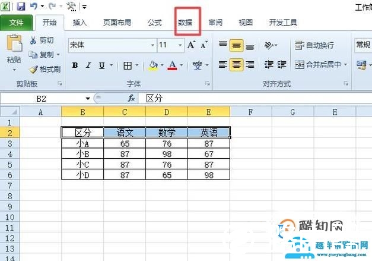Switch to the 审阅 Review tab
372x261 pixels.
pos(215,23)
